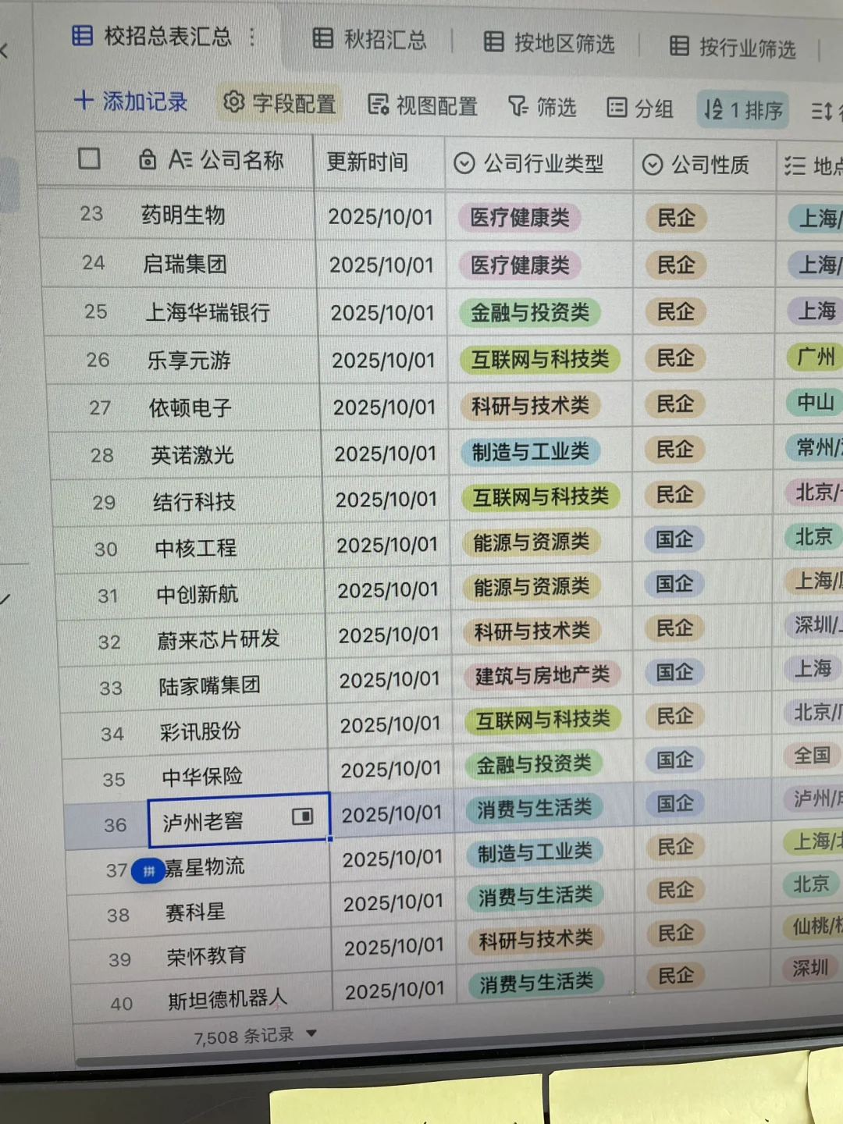Select the 启瑞集团 company cell
Viewport: 843px width, 1124px height.
tap(185, 264)
